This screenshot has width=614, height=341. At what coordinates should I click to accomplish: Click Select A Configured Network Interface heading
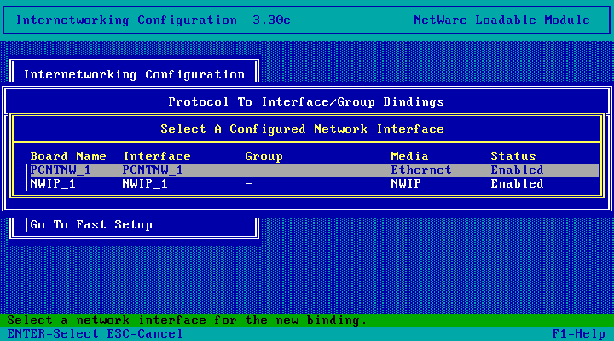tap(302, 130)
